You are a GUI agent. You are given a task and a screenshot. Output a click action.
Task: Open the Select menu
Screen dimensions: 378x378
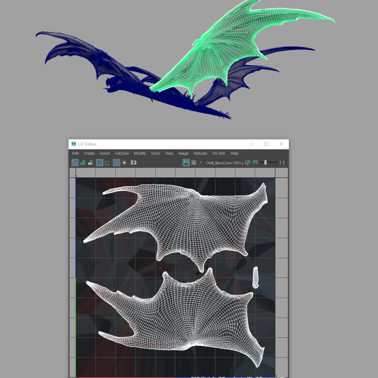pyautogui.click(x=105, y=154)
